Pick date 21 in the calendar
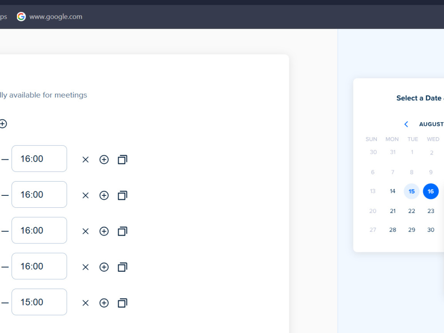The height and width of the screenshot is (333, 444). (392, 211)
